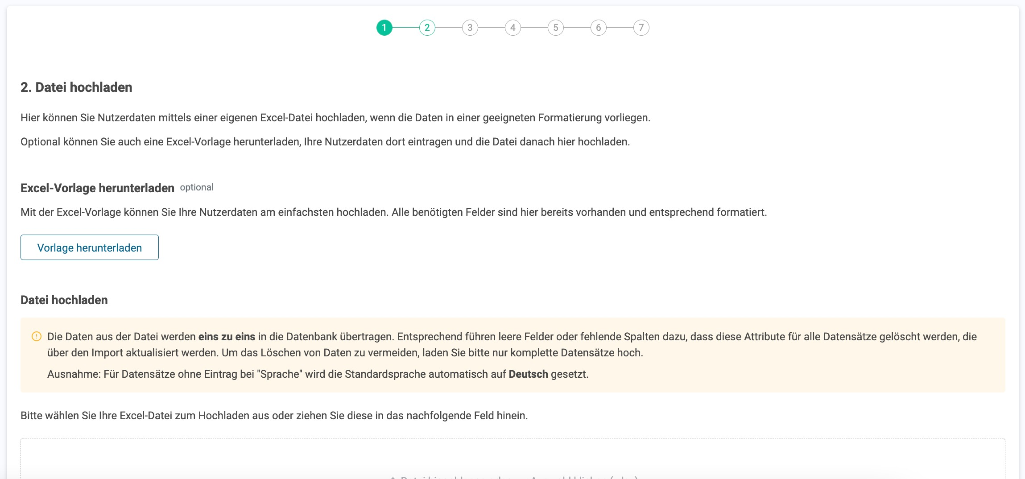Jump to step 3 in the wizard
This screenshot has height=479, width=1025.
tap(470, 28)
